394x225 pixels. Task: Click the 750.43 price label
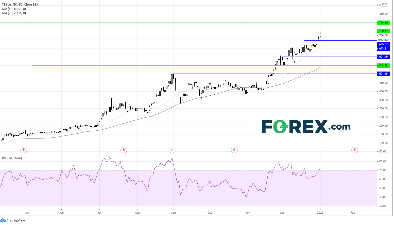383,31
